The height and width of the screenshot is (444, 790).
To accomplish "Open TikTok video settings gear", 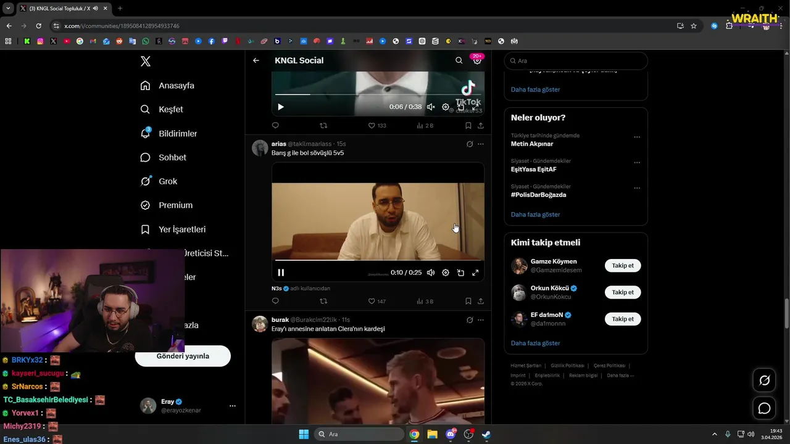I will click(446, 107).
